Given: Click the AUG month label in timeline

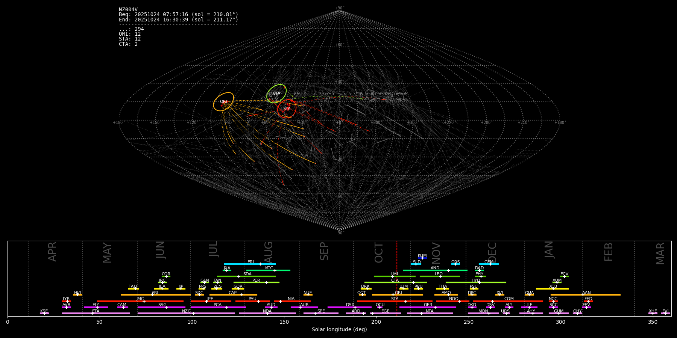Looking at the screenshot, I should (x=269, y=252).
